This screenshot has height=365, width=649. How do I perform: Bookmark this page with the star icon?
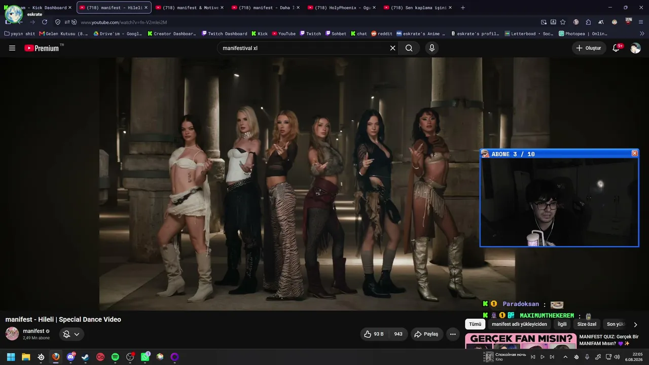click(563, 22)
